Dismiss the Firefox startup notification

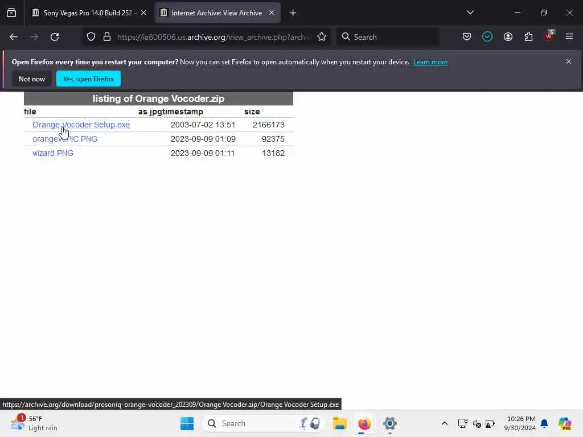tap(569, 61)
